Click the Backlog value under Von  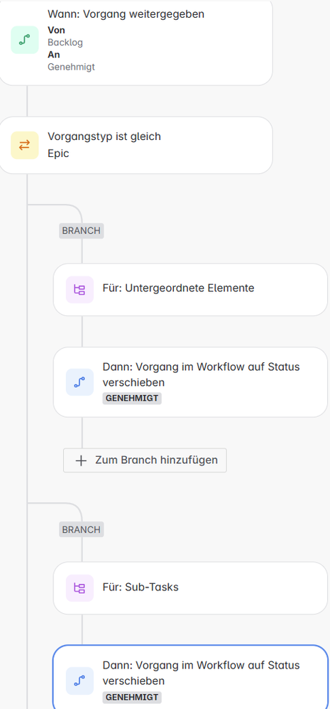tap(65, 43)
